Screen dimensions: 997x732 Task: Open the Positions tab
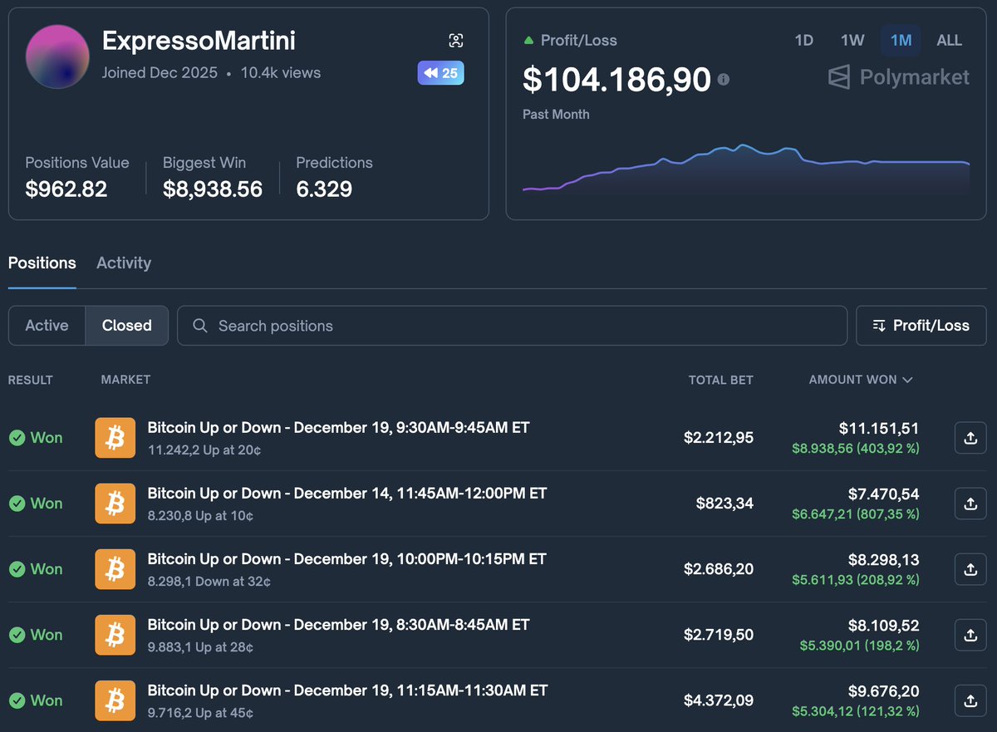pos(42,263)
